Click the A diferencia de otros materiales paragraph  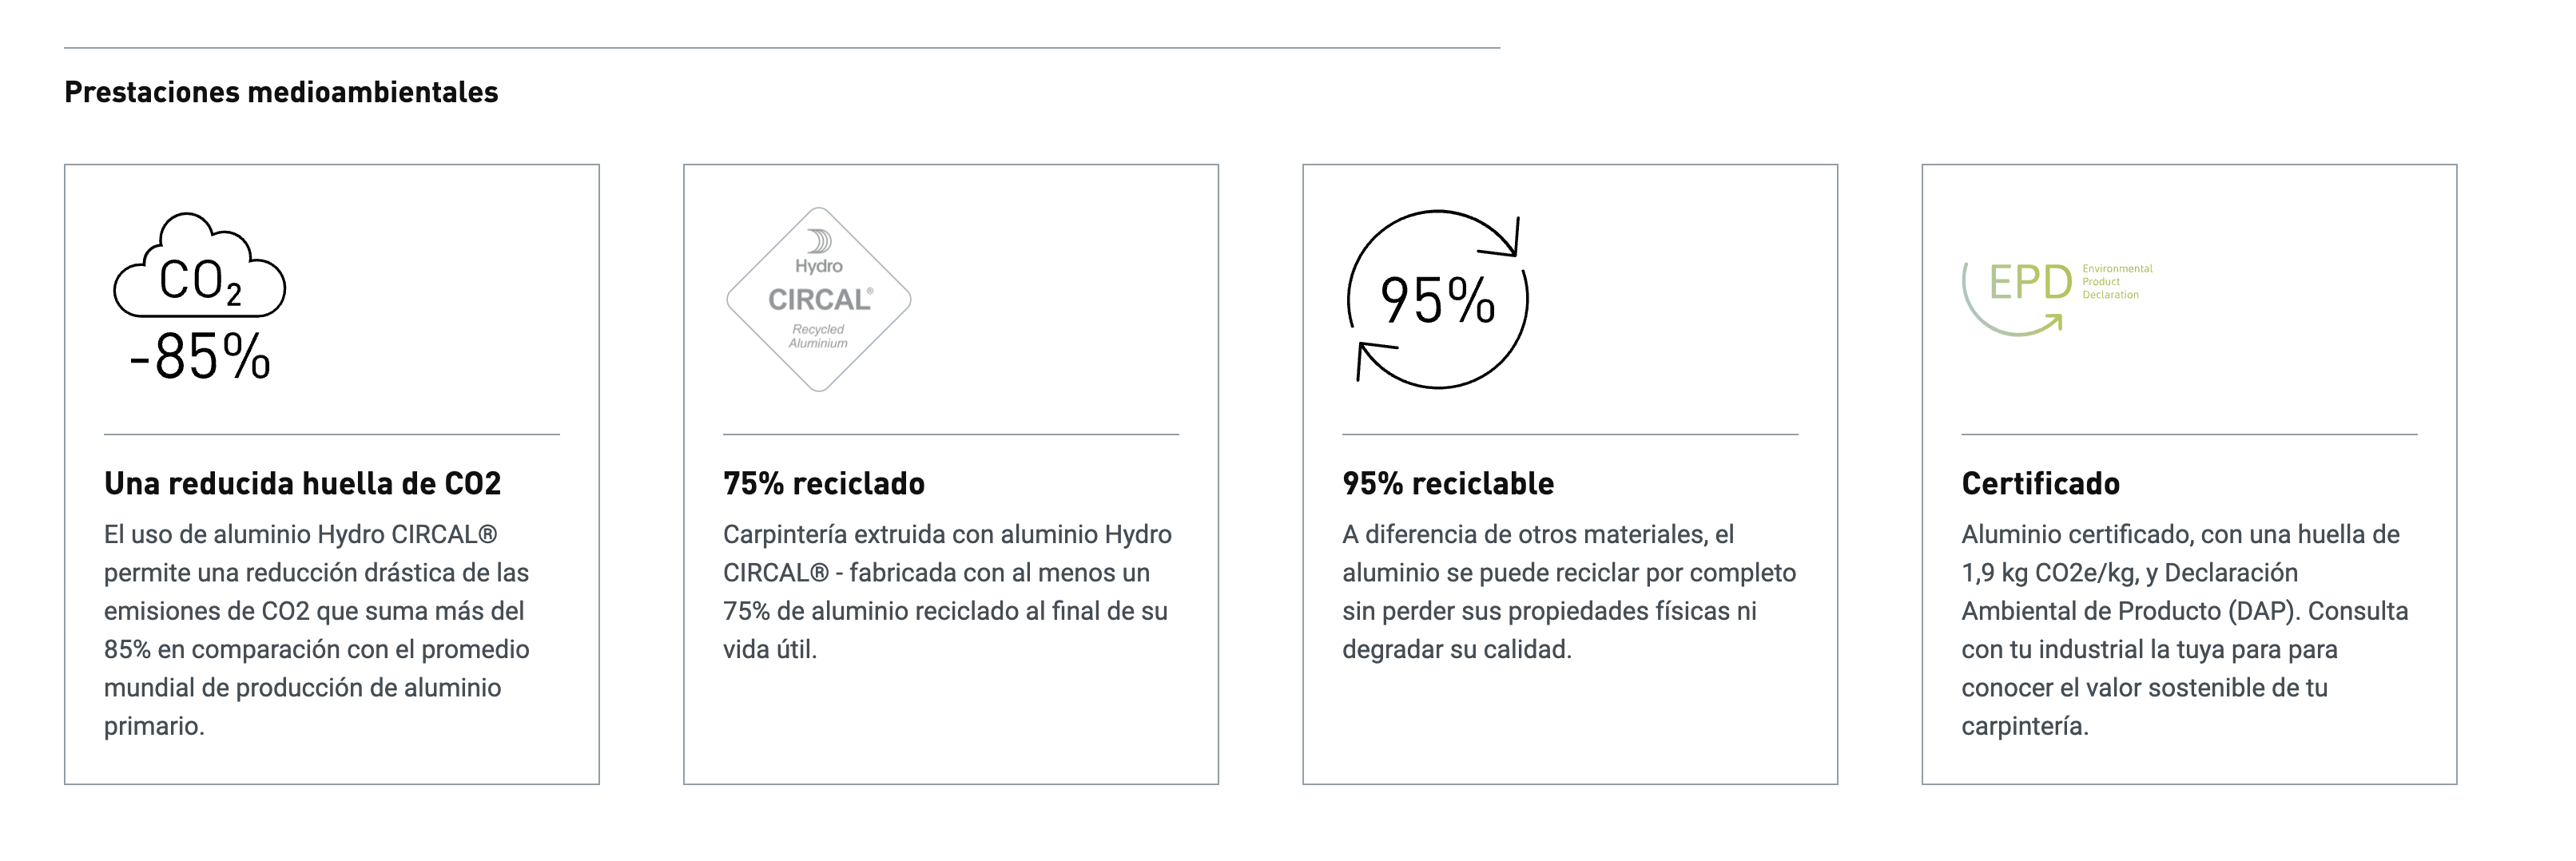tap(1569, 592)
